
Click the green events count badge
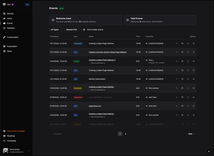pos(61,8)
